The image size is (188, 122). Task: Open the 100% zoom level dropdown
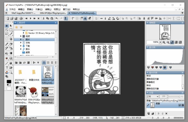coord(160,42)
